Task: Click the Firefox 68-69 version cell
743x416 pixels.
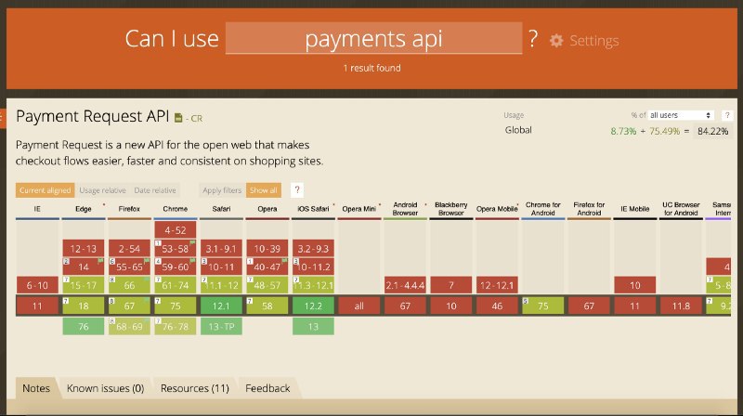Action: click(129, 327)
